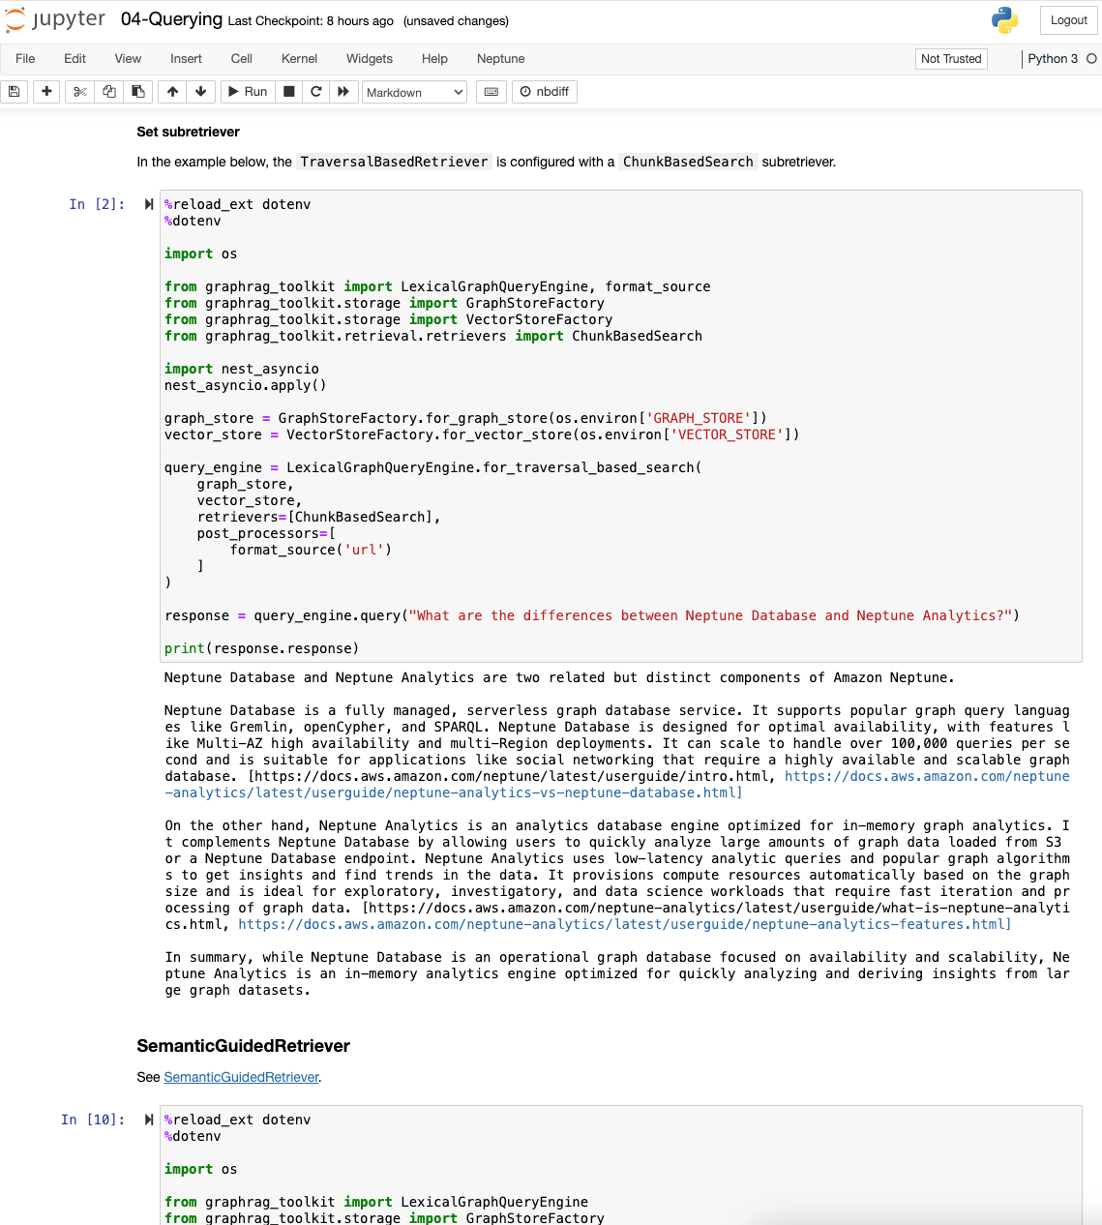1102x1225 pixels.
Task: Open the Edit menu
Action: (x=74, y=59)
